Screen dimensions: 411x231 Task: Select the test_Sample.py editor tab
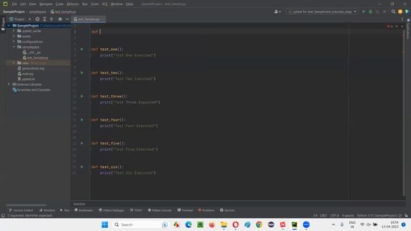coord(88,19)
